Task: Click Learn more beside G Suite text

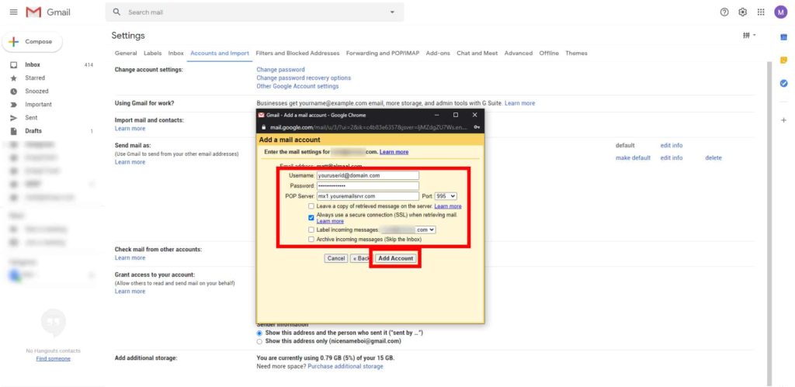Action: point(519,103)
